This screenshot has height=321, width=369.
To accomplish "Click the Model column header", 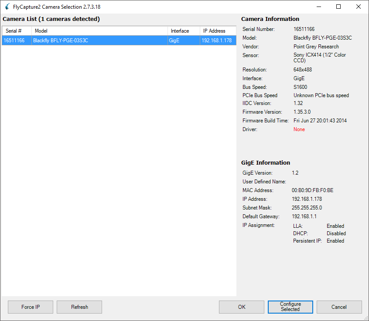I will [99, 31].
